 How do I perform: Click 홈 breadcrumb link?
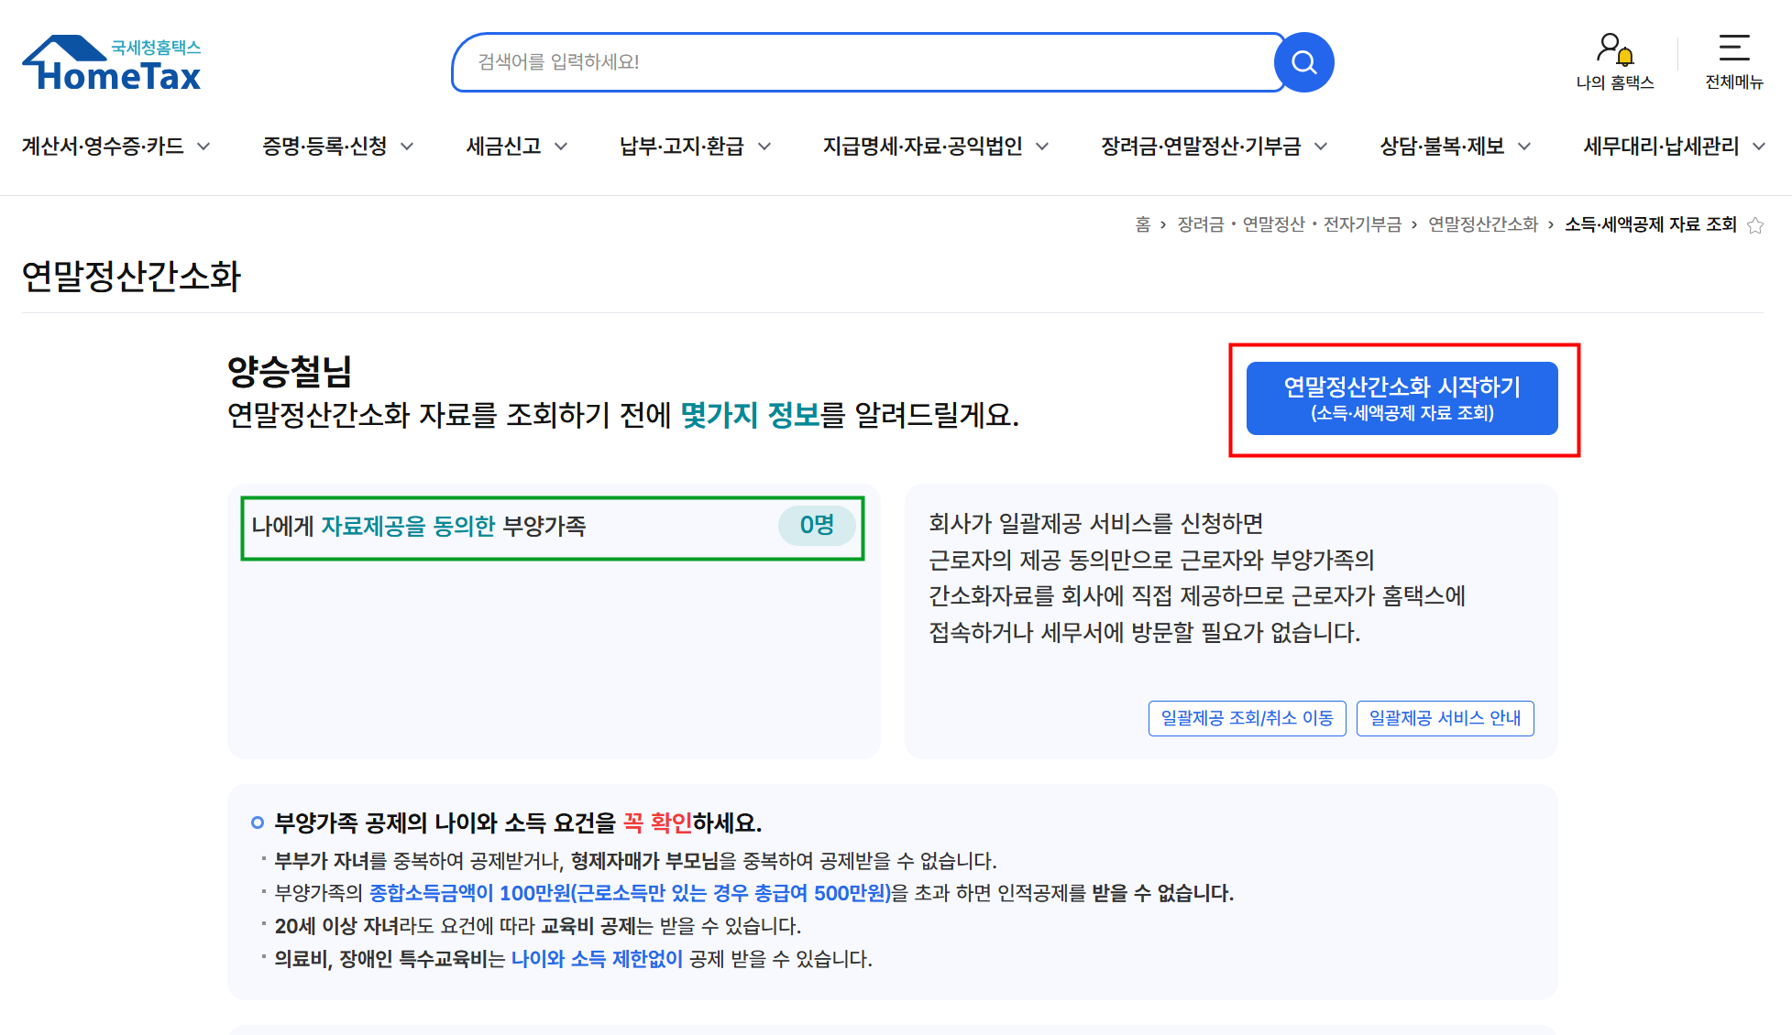1142,225
